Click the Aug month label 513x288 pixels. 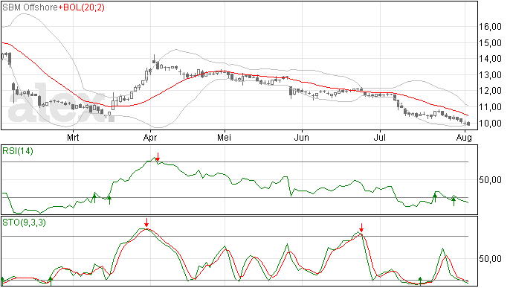pyautogui.click(x=464, y=137)
